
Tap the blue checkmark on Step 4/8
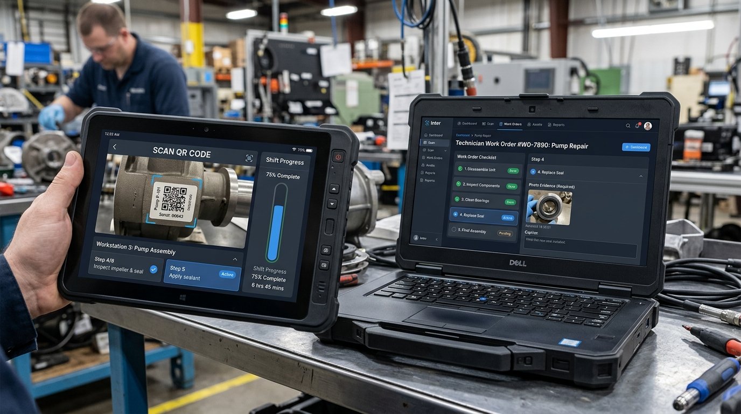coord(153,268)
